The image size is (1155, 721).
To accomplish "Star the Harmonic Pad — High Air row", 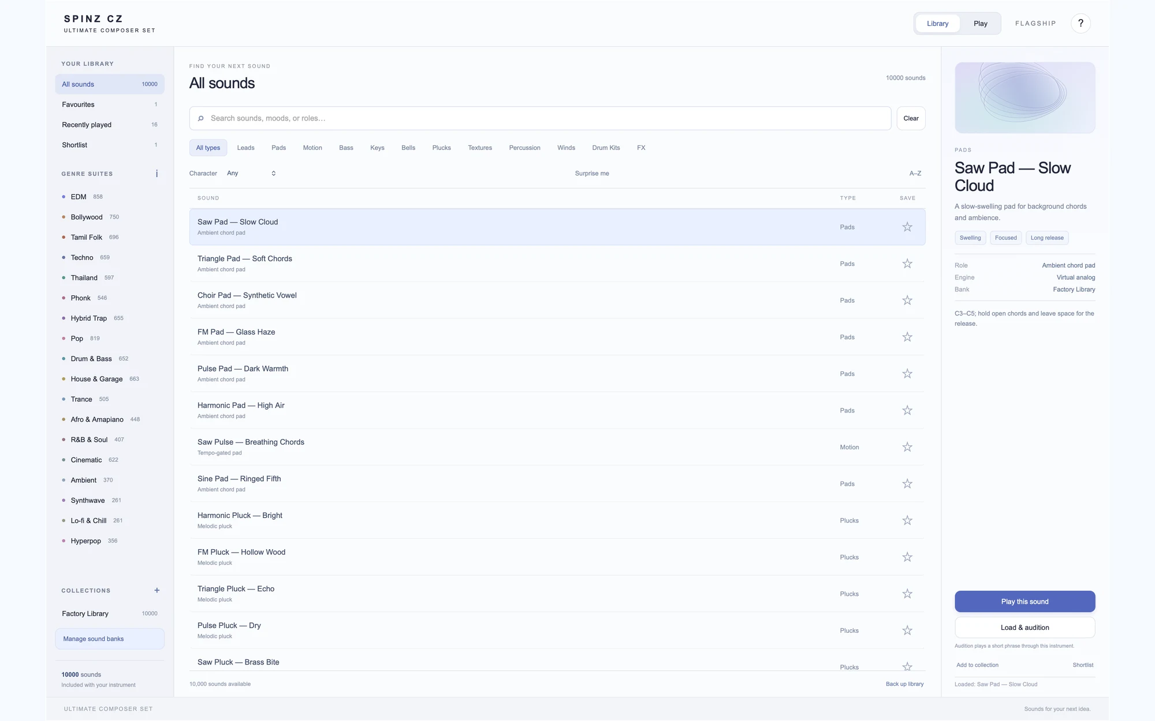I will click(907, 411).
